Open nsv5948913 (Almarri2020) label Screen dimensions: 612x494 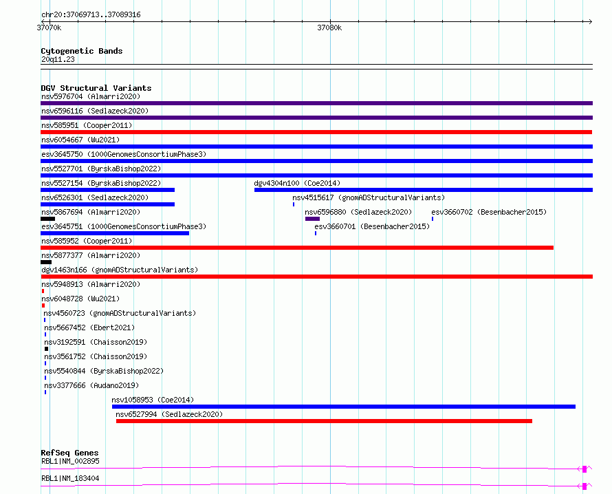(91, 284)
